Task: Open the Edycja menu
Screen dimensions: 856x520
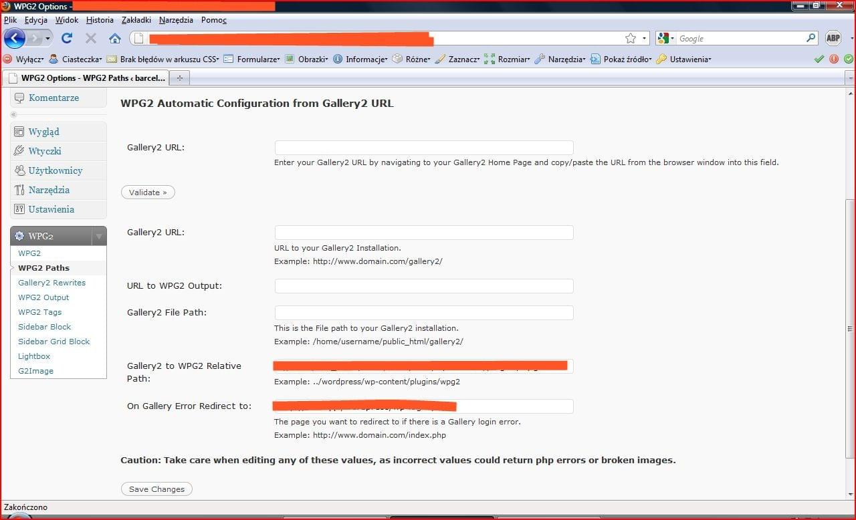Action: click(36, 20)
